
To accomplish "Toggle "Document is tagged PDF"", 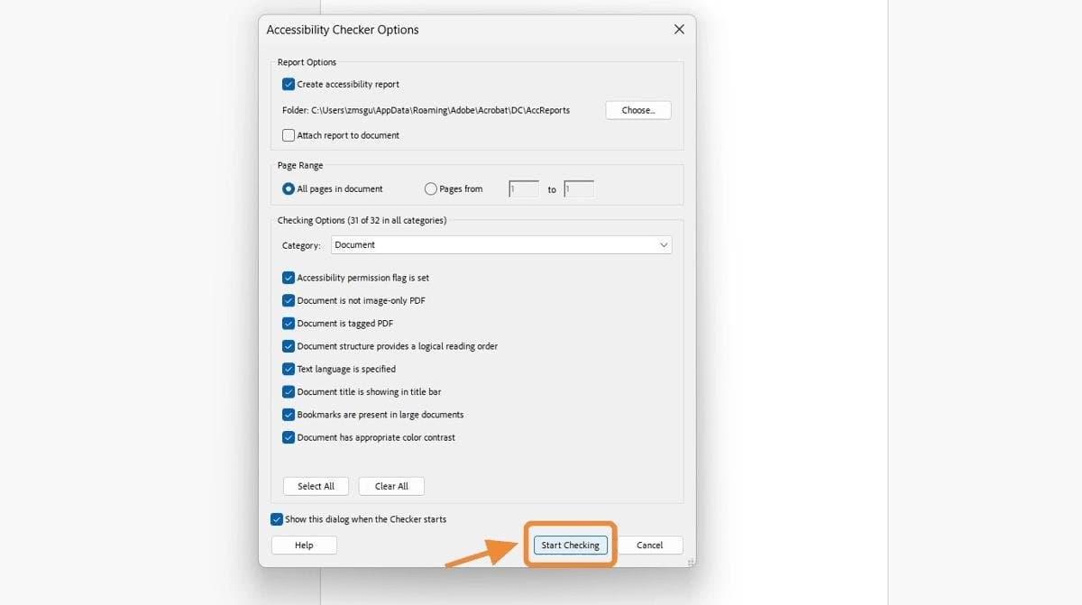I will pos(289,323).
